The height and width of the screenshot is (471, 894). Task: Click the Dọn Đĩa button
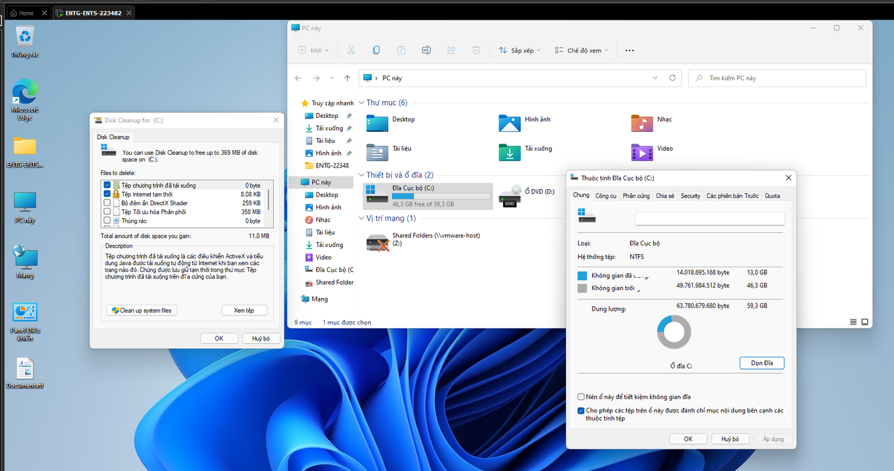(762, 363)
